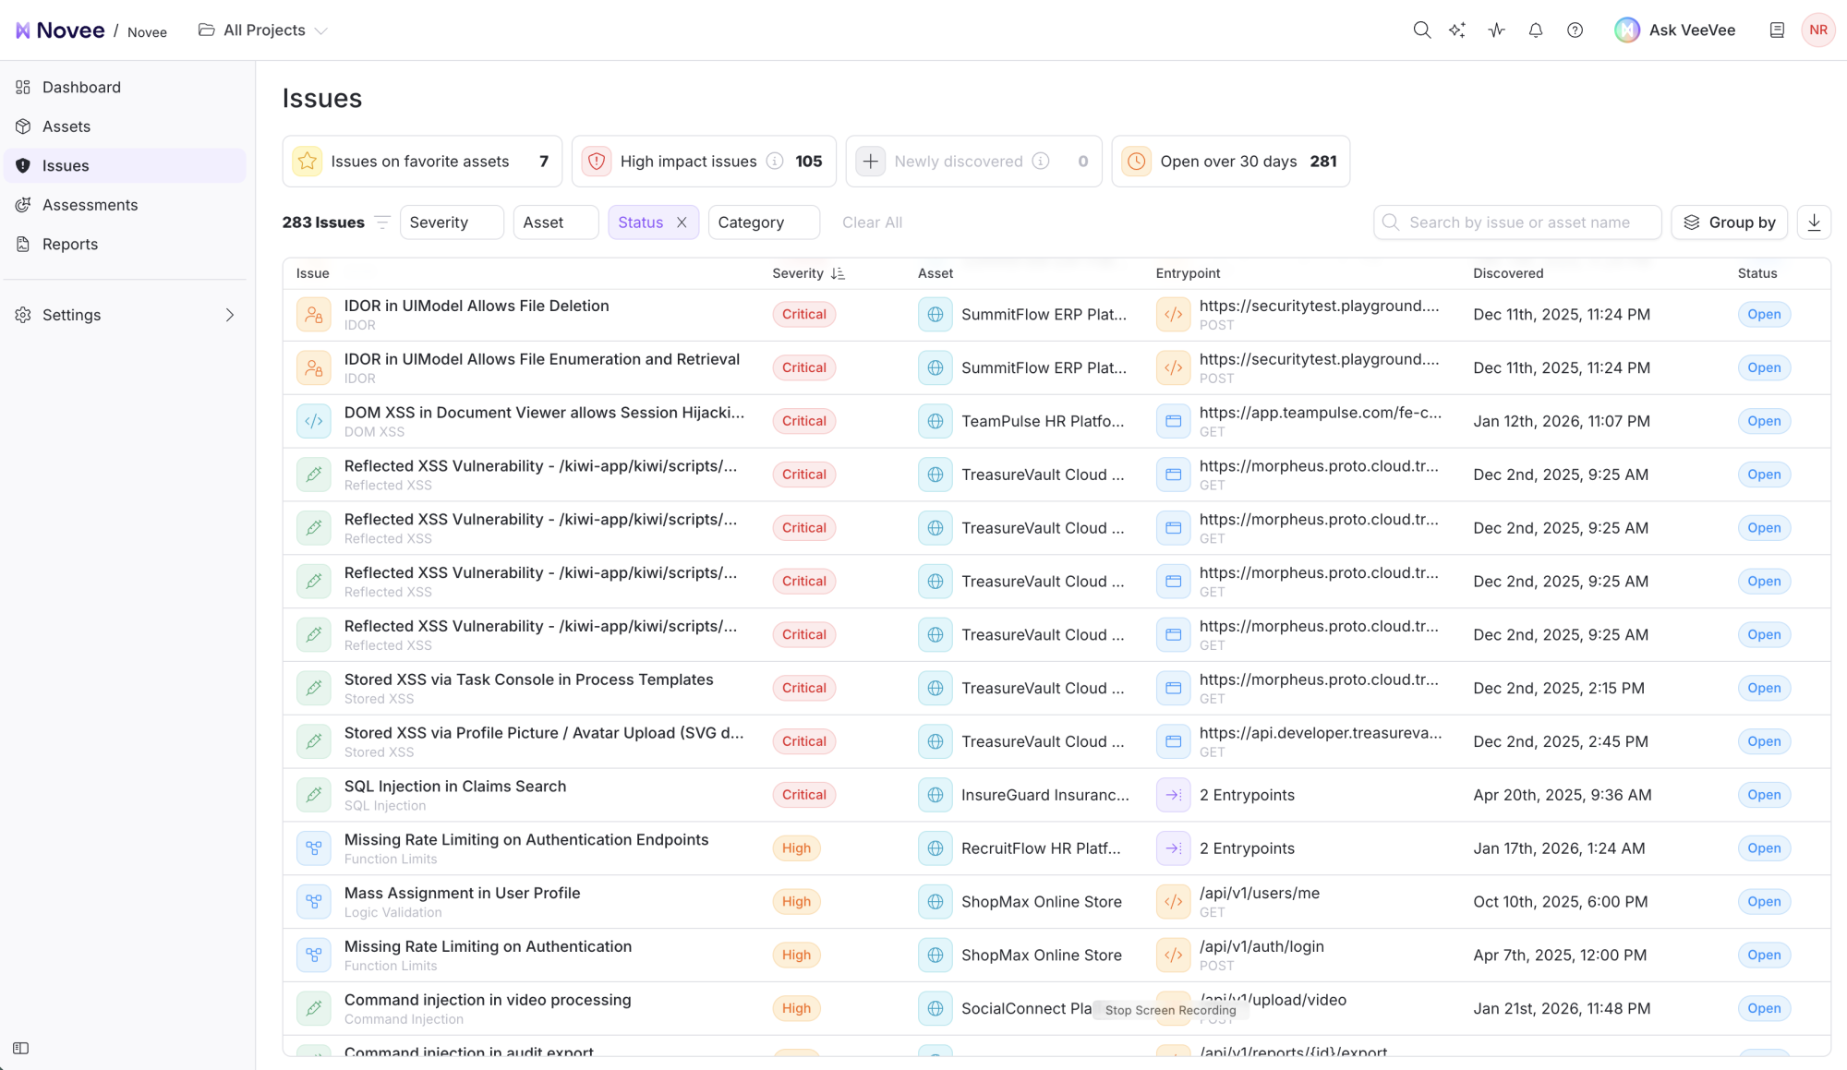
Task: Click the Mass Assignment in User Profile row icon
Action: click(x=314, y=902)
